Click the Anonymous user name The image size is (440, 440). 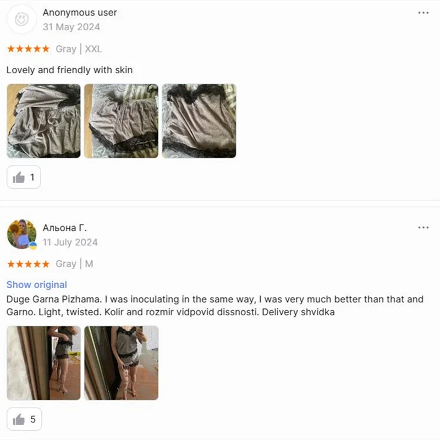(x=80, y=13)
